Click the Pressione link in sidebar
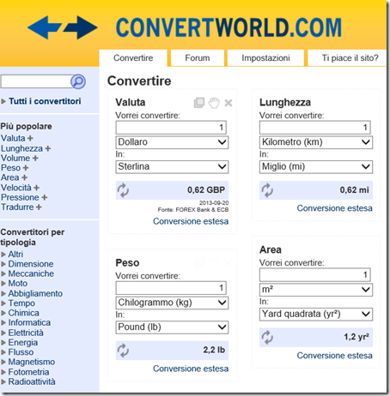 pyautogui.click(x=20, y=197)
